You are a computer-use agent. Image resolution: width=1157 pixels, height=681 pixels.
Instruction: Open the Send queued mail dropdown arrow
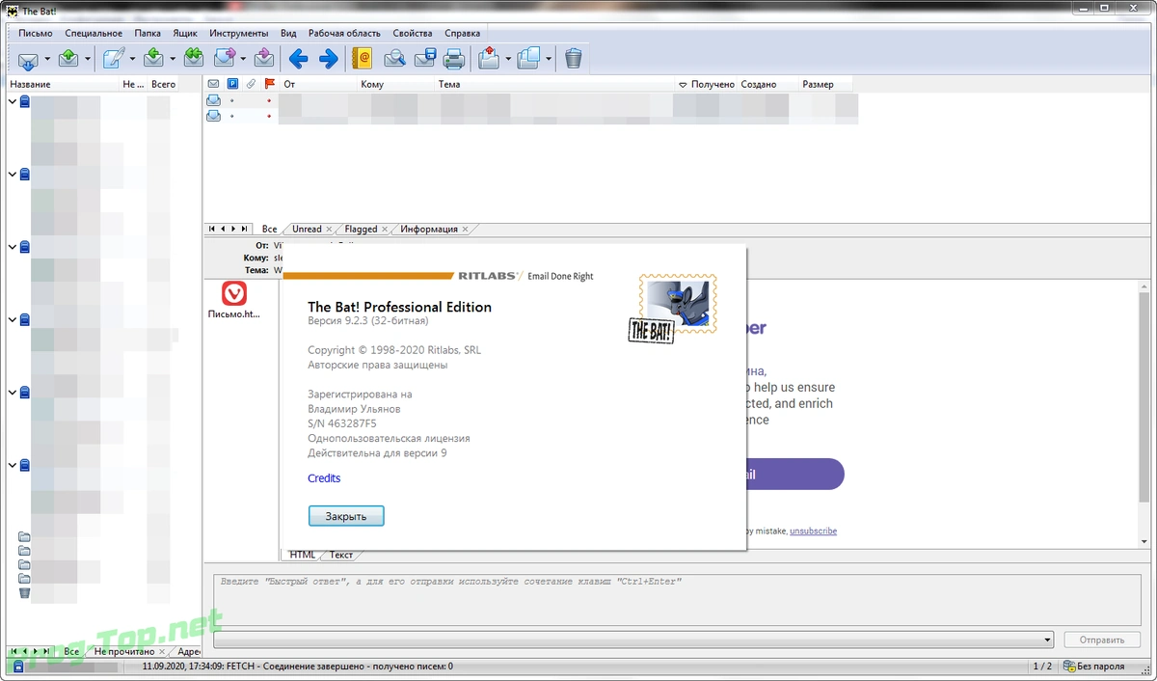(88, 59)
